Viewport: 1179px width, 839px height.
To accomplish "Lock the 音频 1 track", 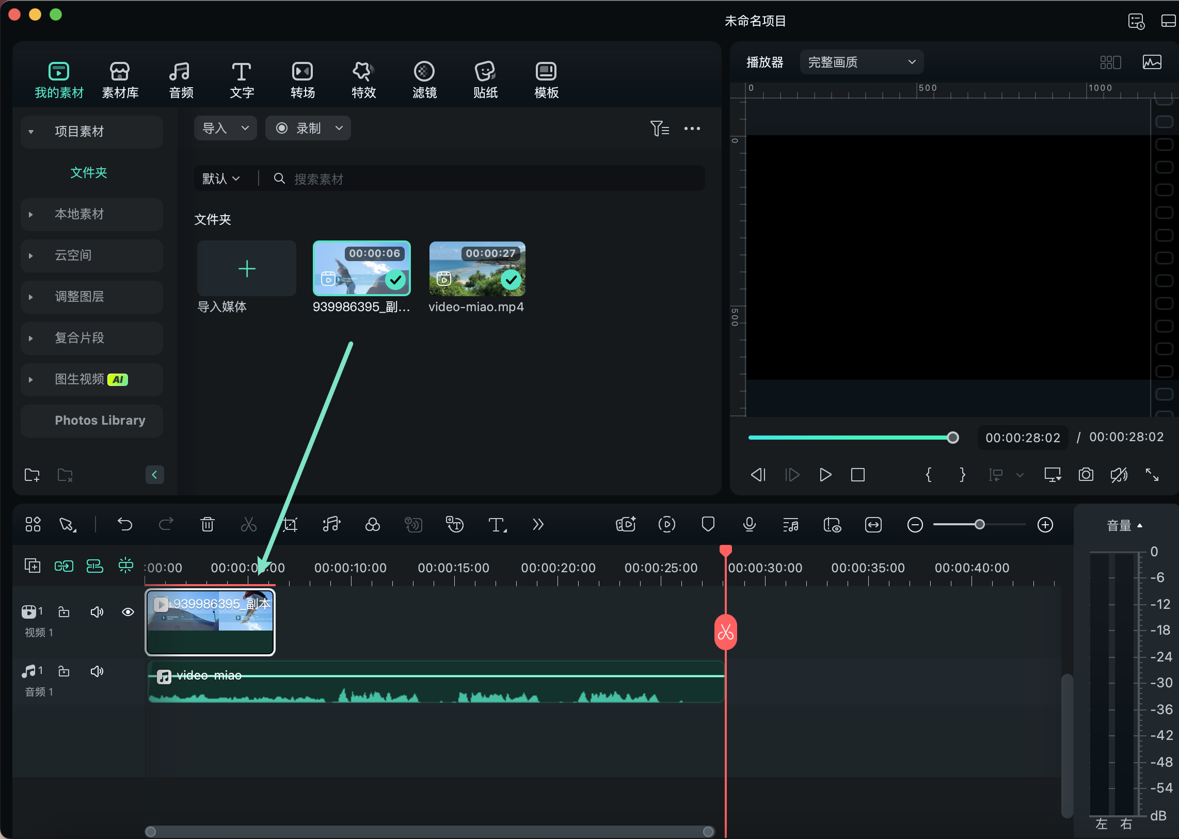I will pos(64,671).
